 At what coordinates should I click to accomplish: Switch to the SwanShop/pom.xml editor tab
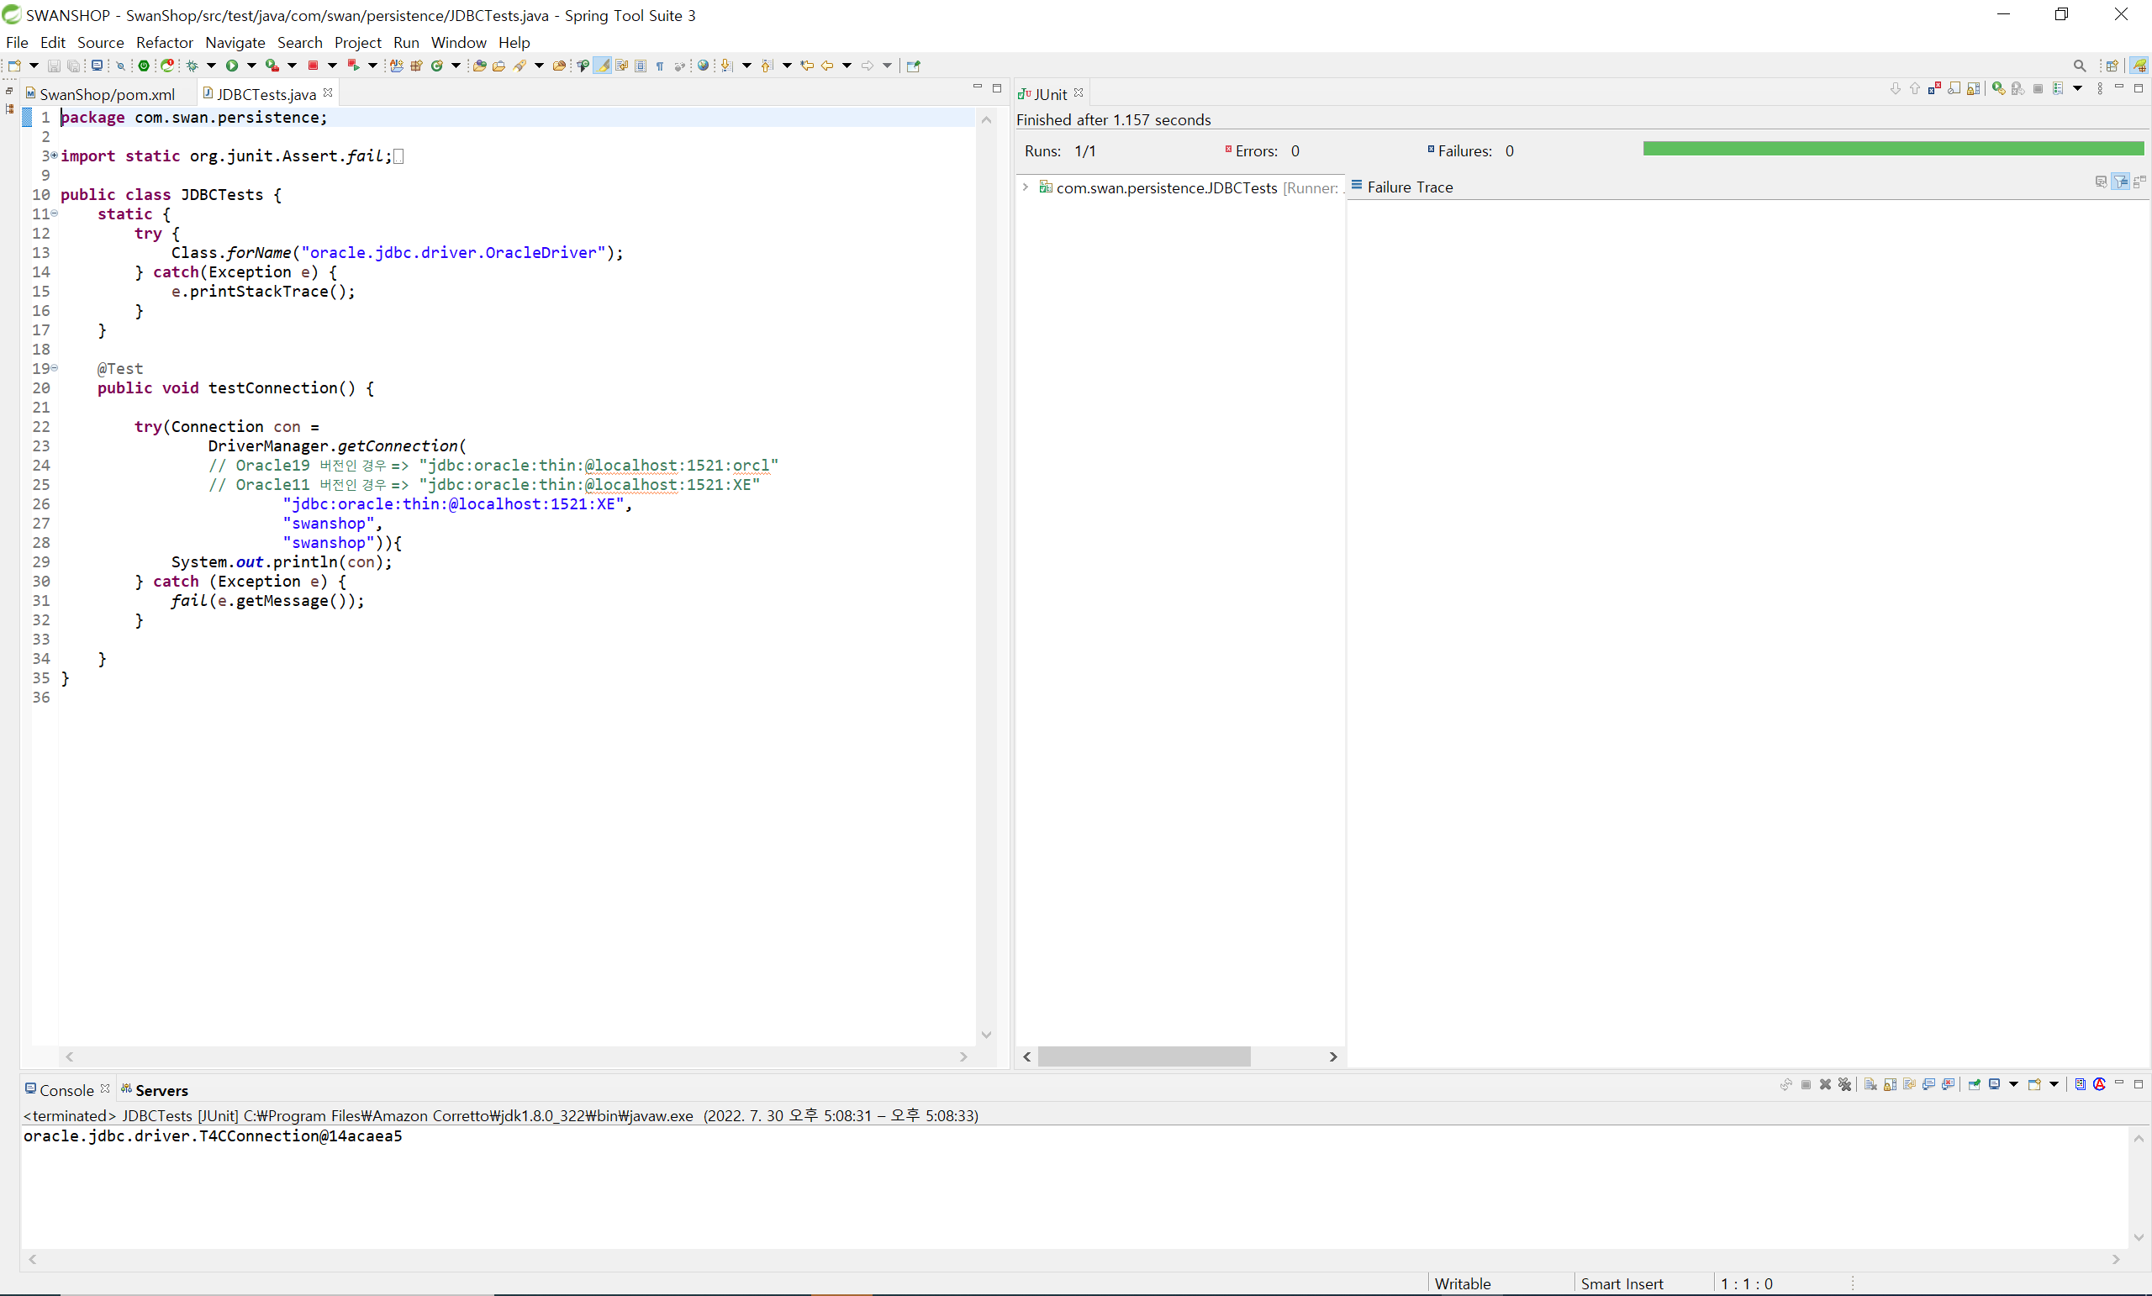coord(106,94)
